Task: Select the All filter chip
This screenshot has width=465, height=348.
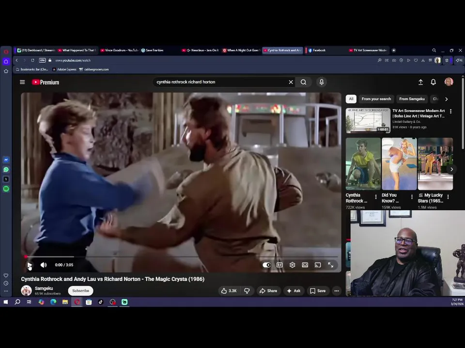Action: coord(351,99)
